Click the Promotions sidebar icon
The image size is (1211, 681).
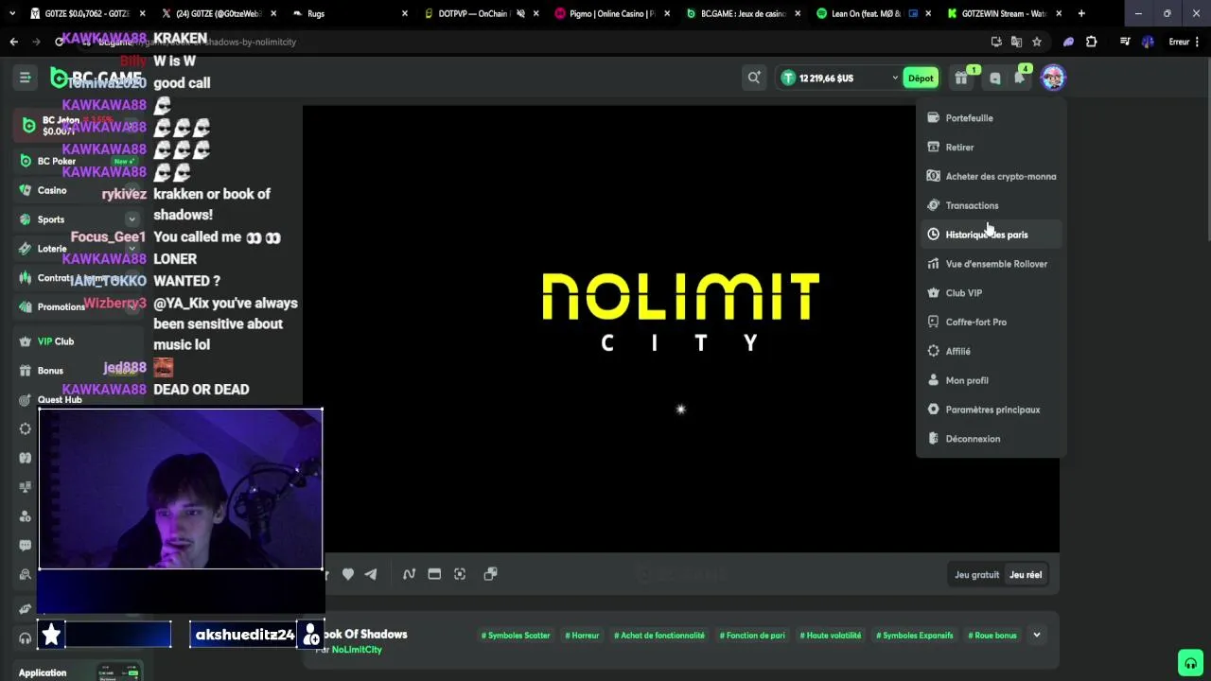[x=26, y=306]
